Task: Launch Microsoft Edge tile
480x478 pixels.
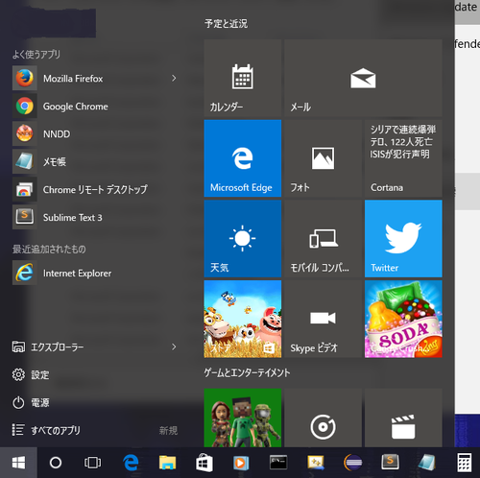Action: pos(243,158)
